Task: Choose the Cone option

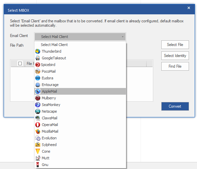Action: pyautogui.click(x=80, y=151)
